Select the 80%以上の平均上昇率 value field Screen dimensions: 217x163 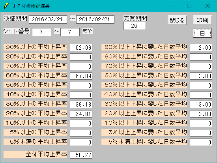click(81, 57)
